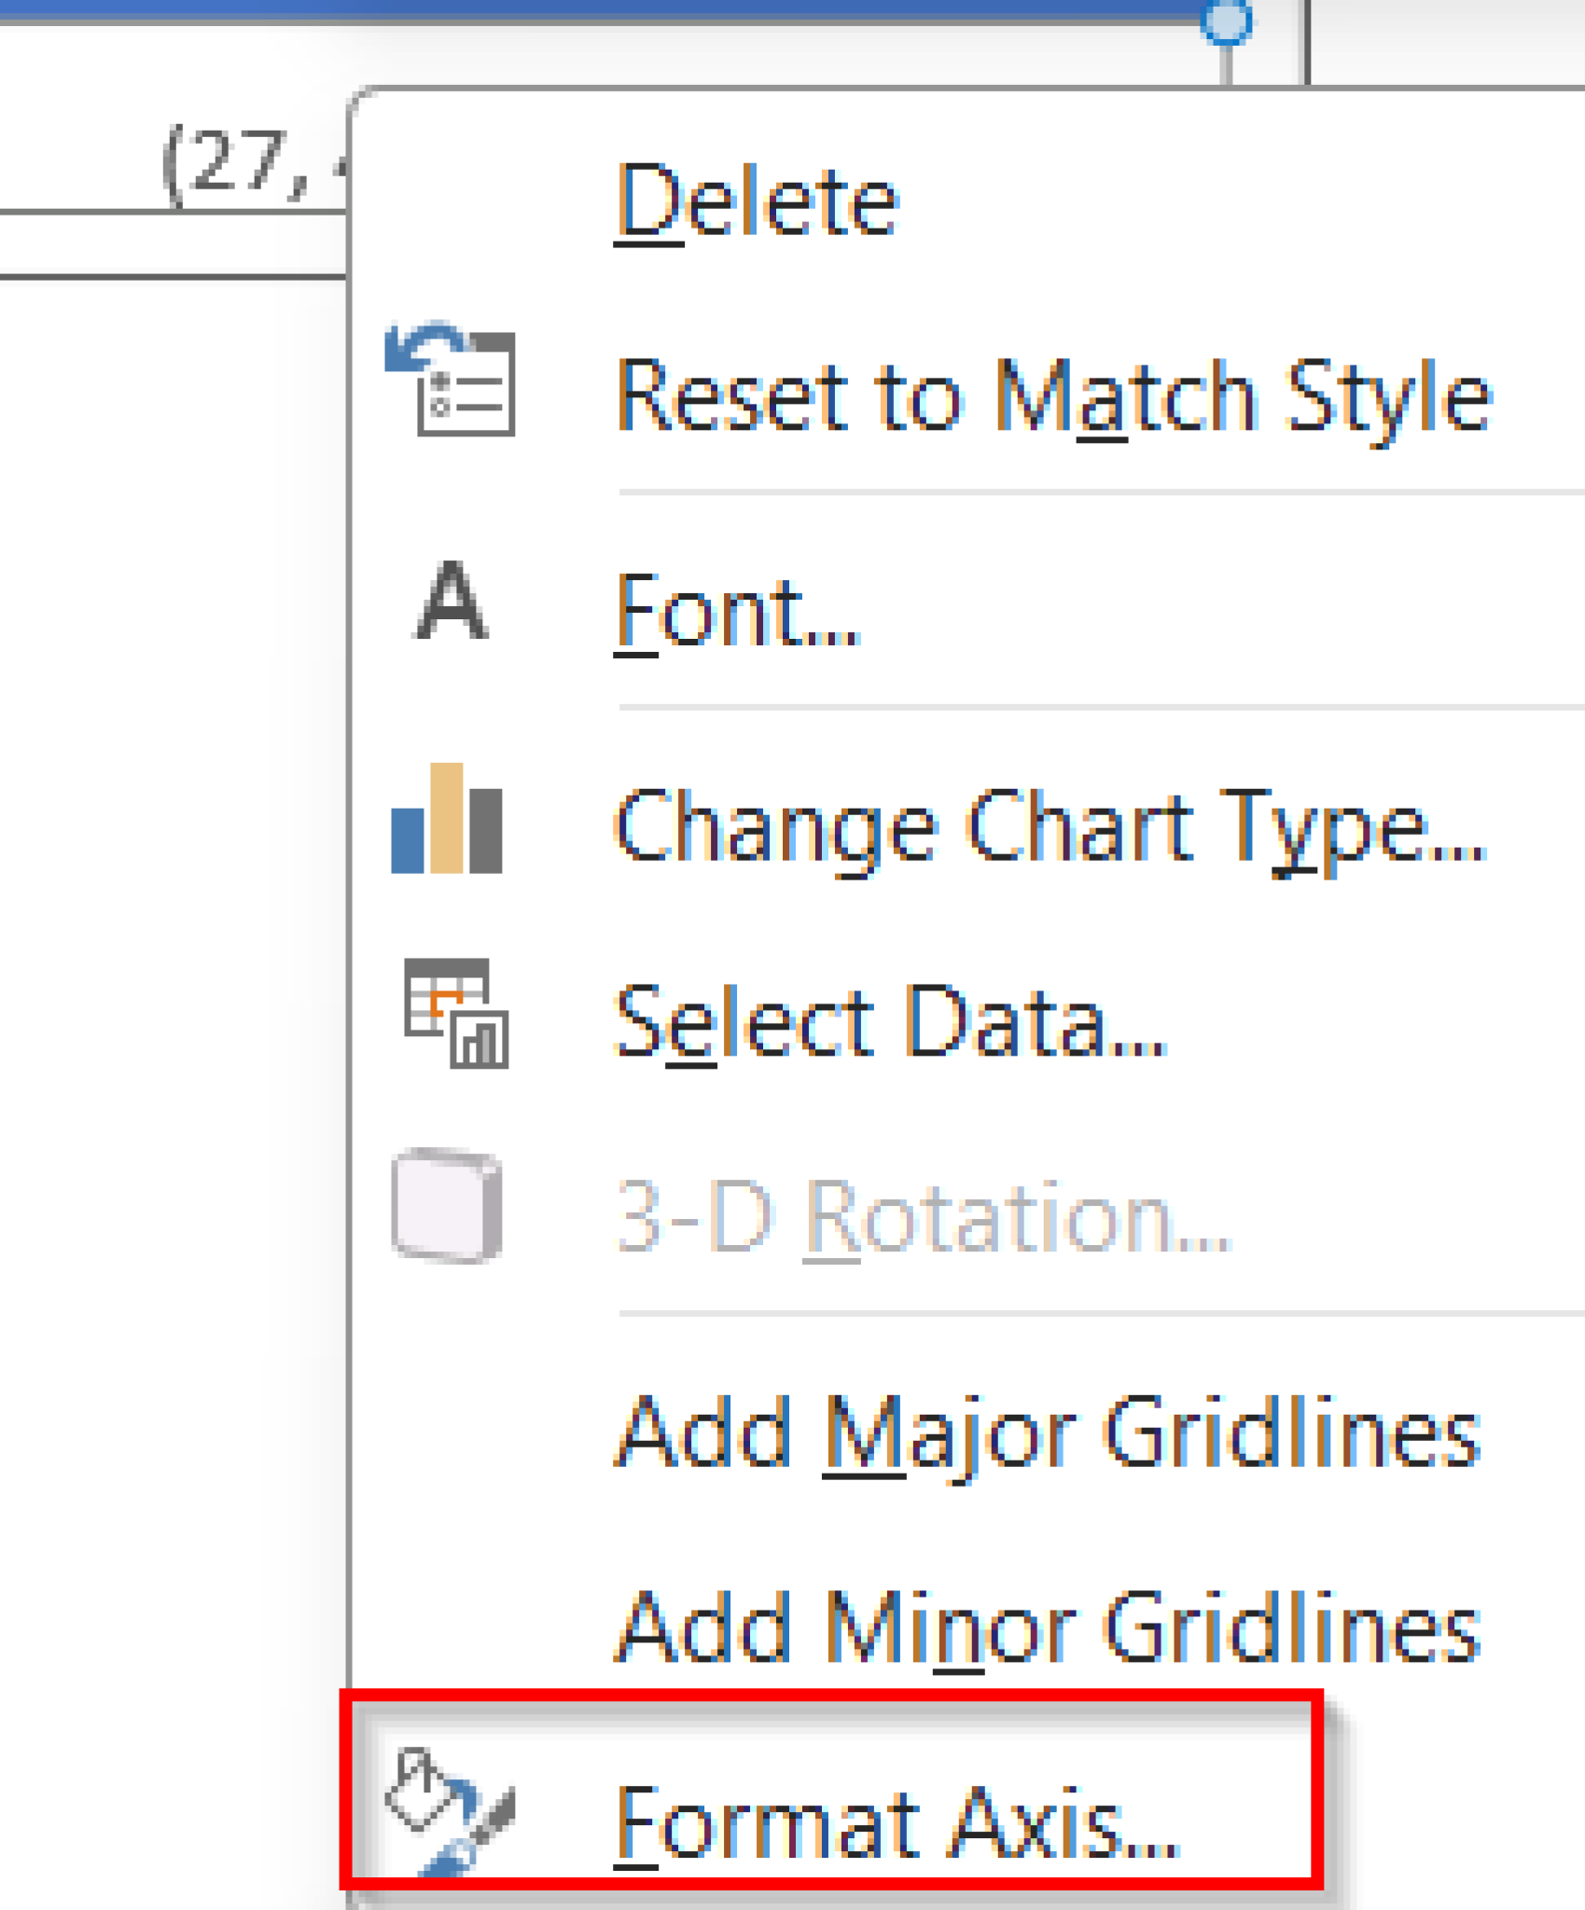Click the Change Chart Type bar chart icon
The image size is (1585, 1910).
[448, 823]
